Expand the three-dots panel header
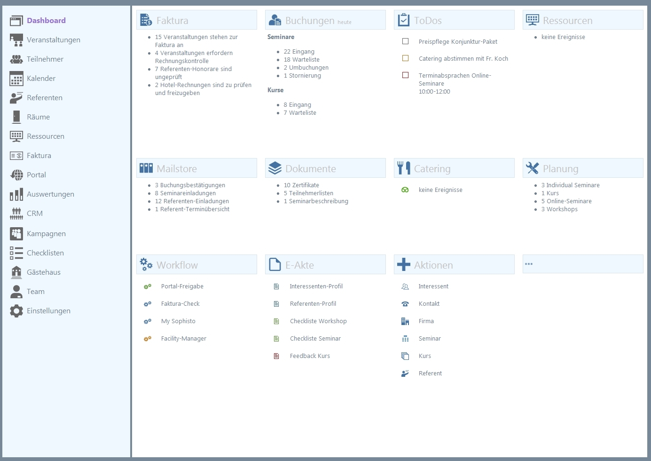 pos(529,264)
